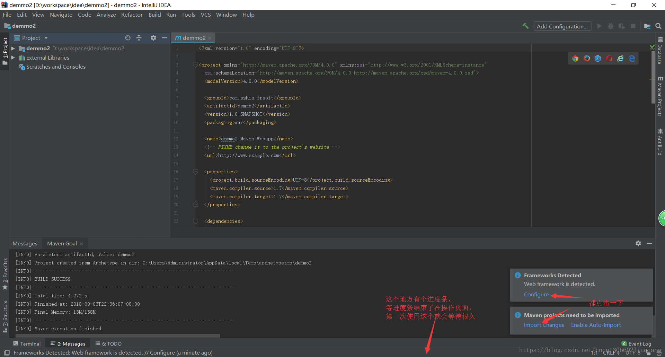The width and height of the screenshot is (665, 357).
Task: Click the Search Everywhere magnifier
Action: [658, 26]
